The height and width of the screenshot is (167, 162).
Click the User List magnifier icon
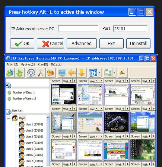(9, 111)
